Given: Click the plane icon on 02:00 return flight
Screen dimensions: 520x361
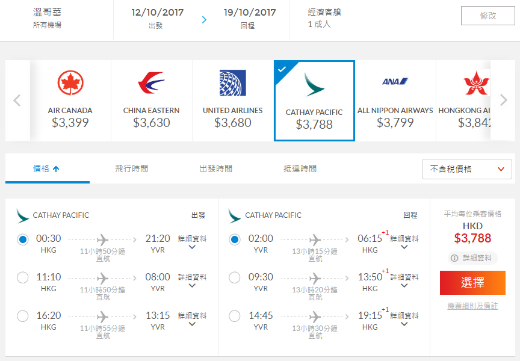Looking at the screenshot, I should (x=315, y=239).
